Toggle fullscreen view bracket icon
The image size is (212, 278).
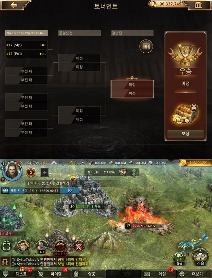pyautogui.click(x=7, y=246)
